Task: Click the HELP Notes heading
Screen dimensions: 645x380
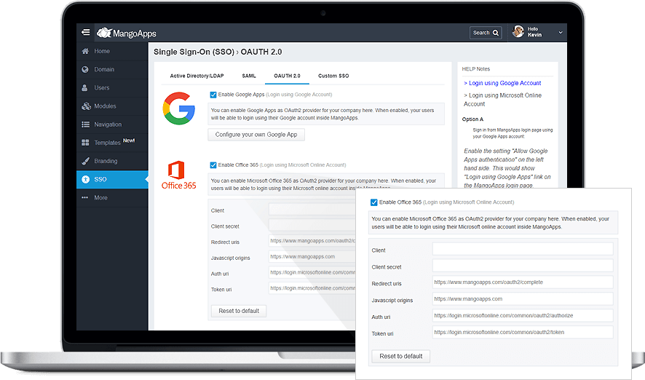Action: (476, 69)
